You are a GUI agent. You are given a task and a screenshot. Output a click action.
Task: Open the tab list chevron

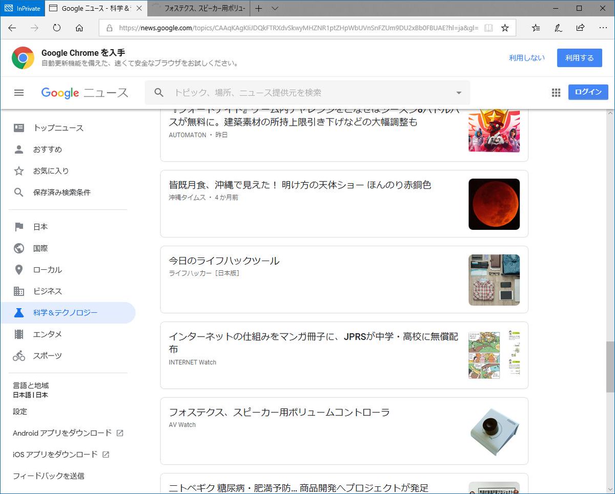point(275,8)
